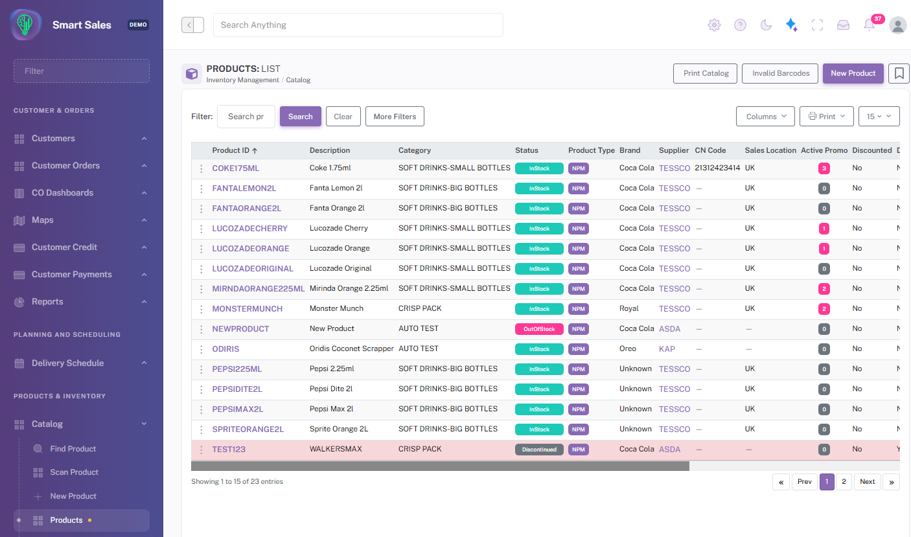Activate the fullscreen icon

[x=817, y=25]
